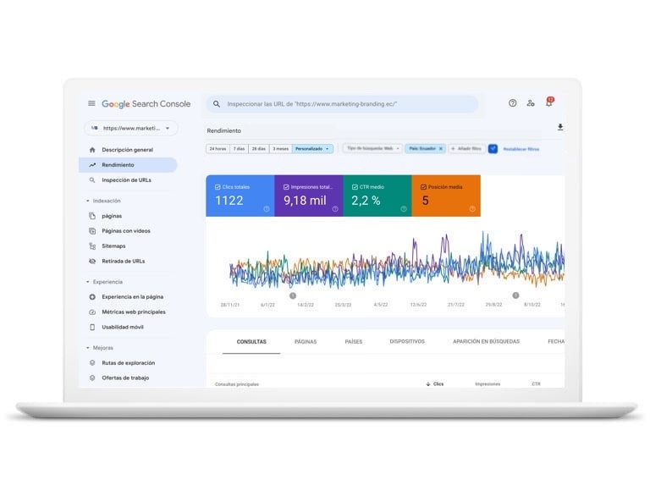Switch to the APARICIÓN EN BÚSQUEDAS tab
This screenshot has width=650, height=502.
[486, 341]
